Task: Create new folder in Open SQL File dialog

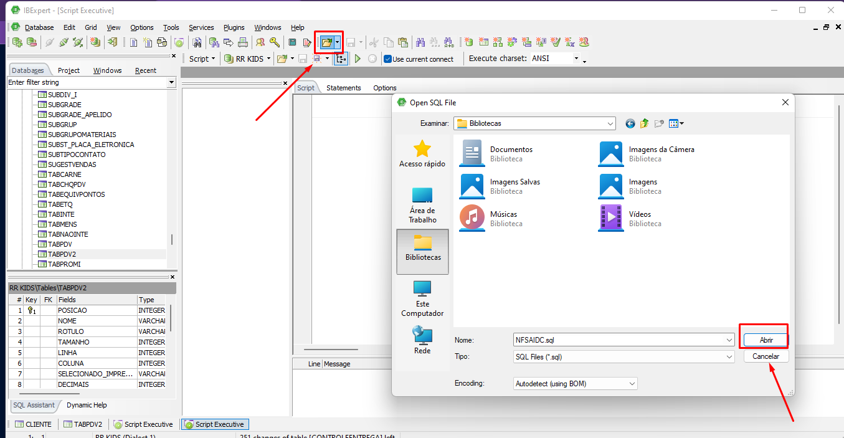Action: click(659, 123)
